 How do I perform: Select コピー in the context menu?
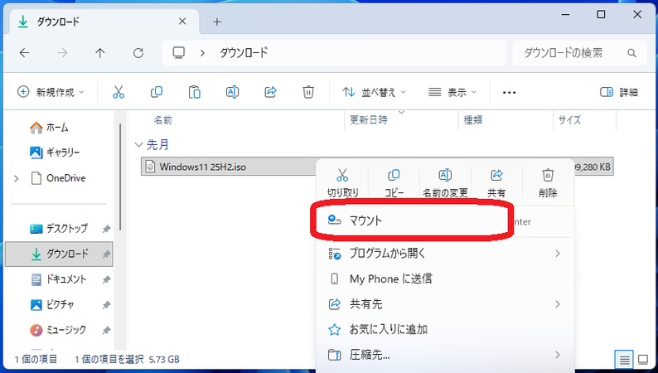coord(394,183)
